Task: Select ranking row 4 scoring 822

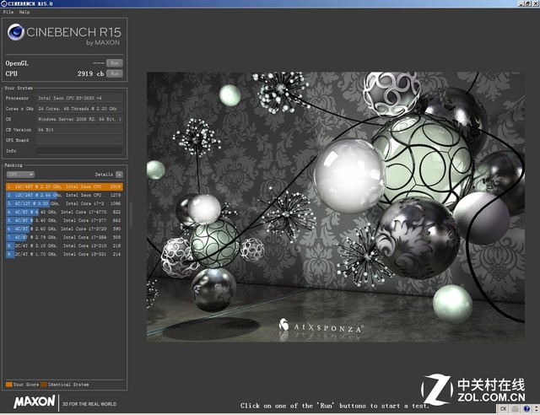Action: (64, 212)
